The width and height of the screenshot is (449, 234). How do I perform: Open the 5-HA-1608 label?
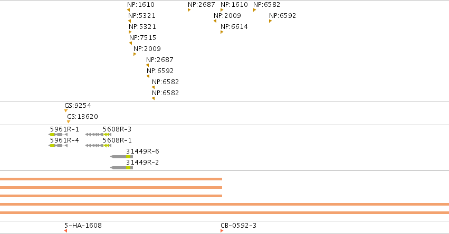83,226
